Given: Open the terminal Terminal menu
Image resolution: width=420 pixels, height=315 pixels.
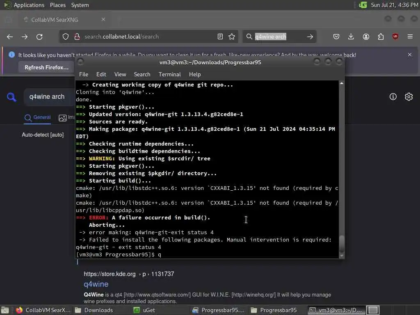Looking at the screenshot, I should pos(169,75).
